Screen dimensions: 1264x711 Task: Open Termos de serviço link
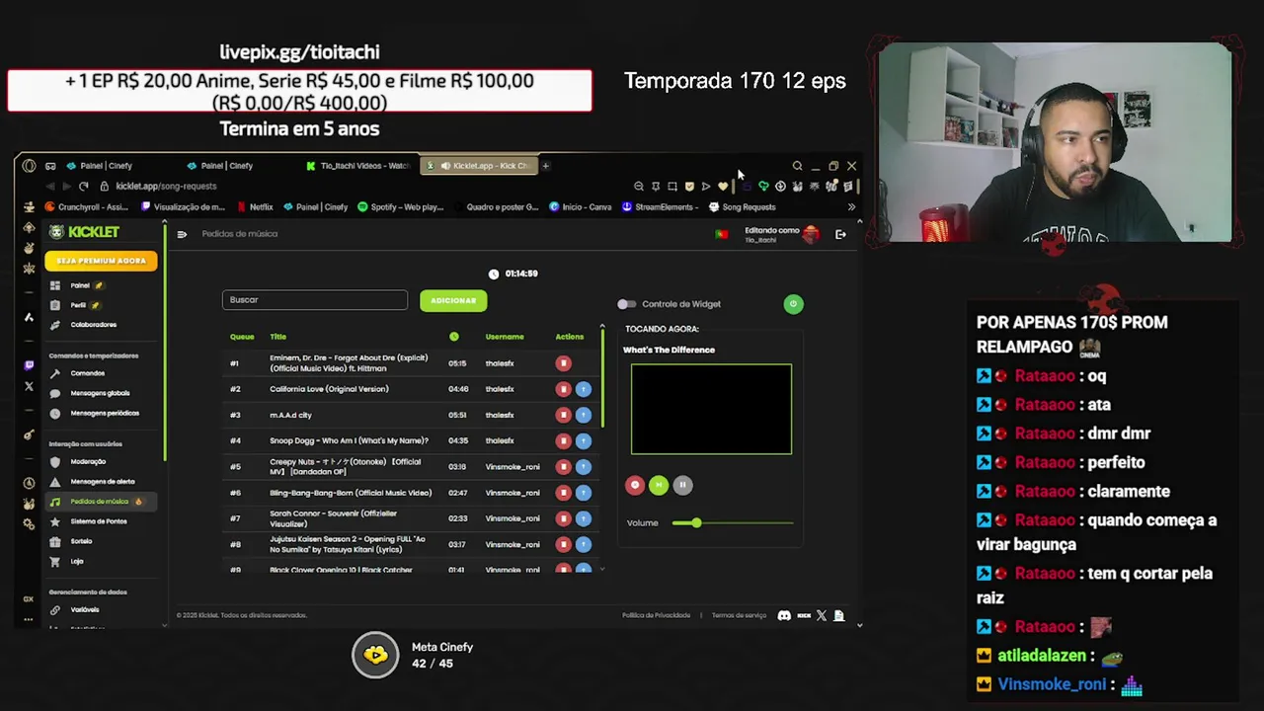(x=739, y=615)
